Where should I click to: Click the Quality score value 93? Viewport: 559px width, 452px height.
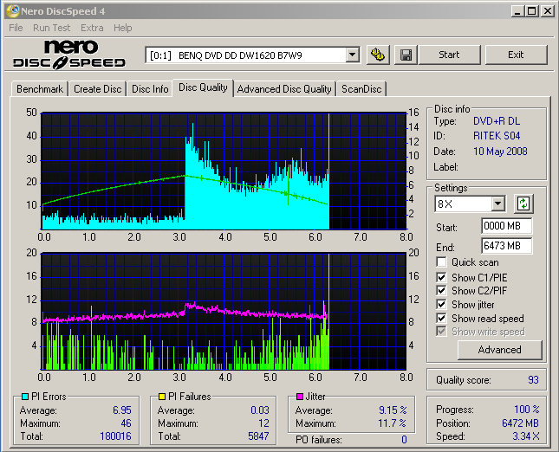coord(533,380)
